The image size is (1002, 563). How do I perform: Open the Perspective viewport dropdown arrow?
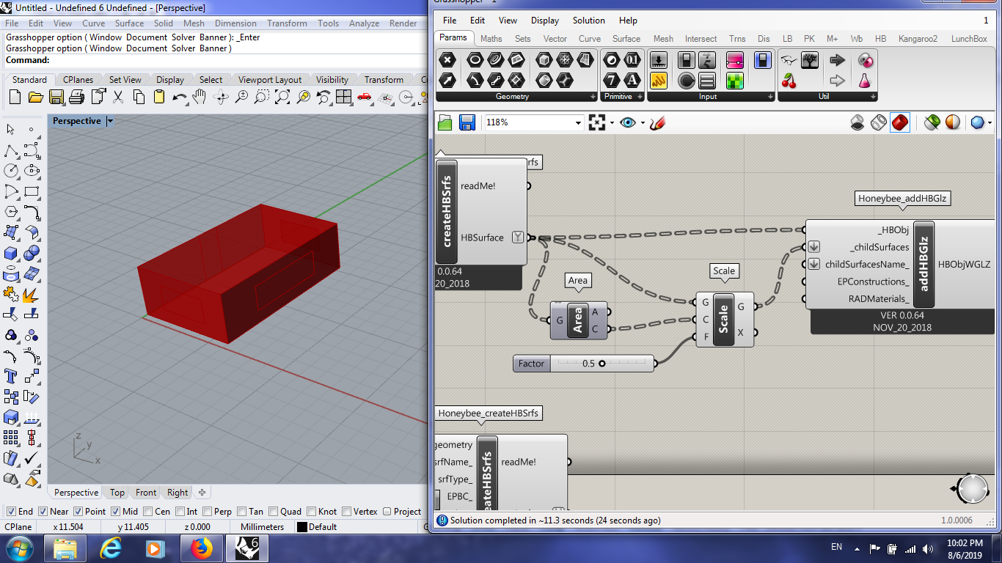coord(110,121)
